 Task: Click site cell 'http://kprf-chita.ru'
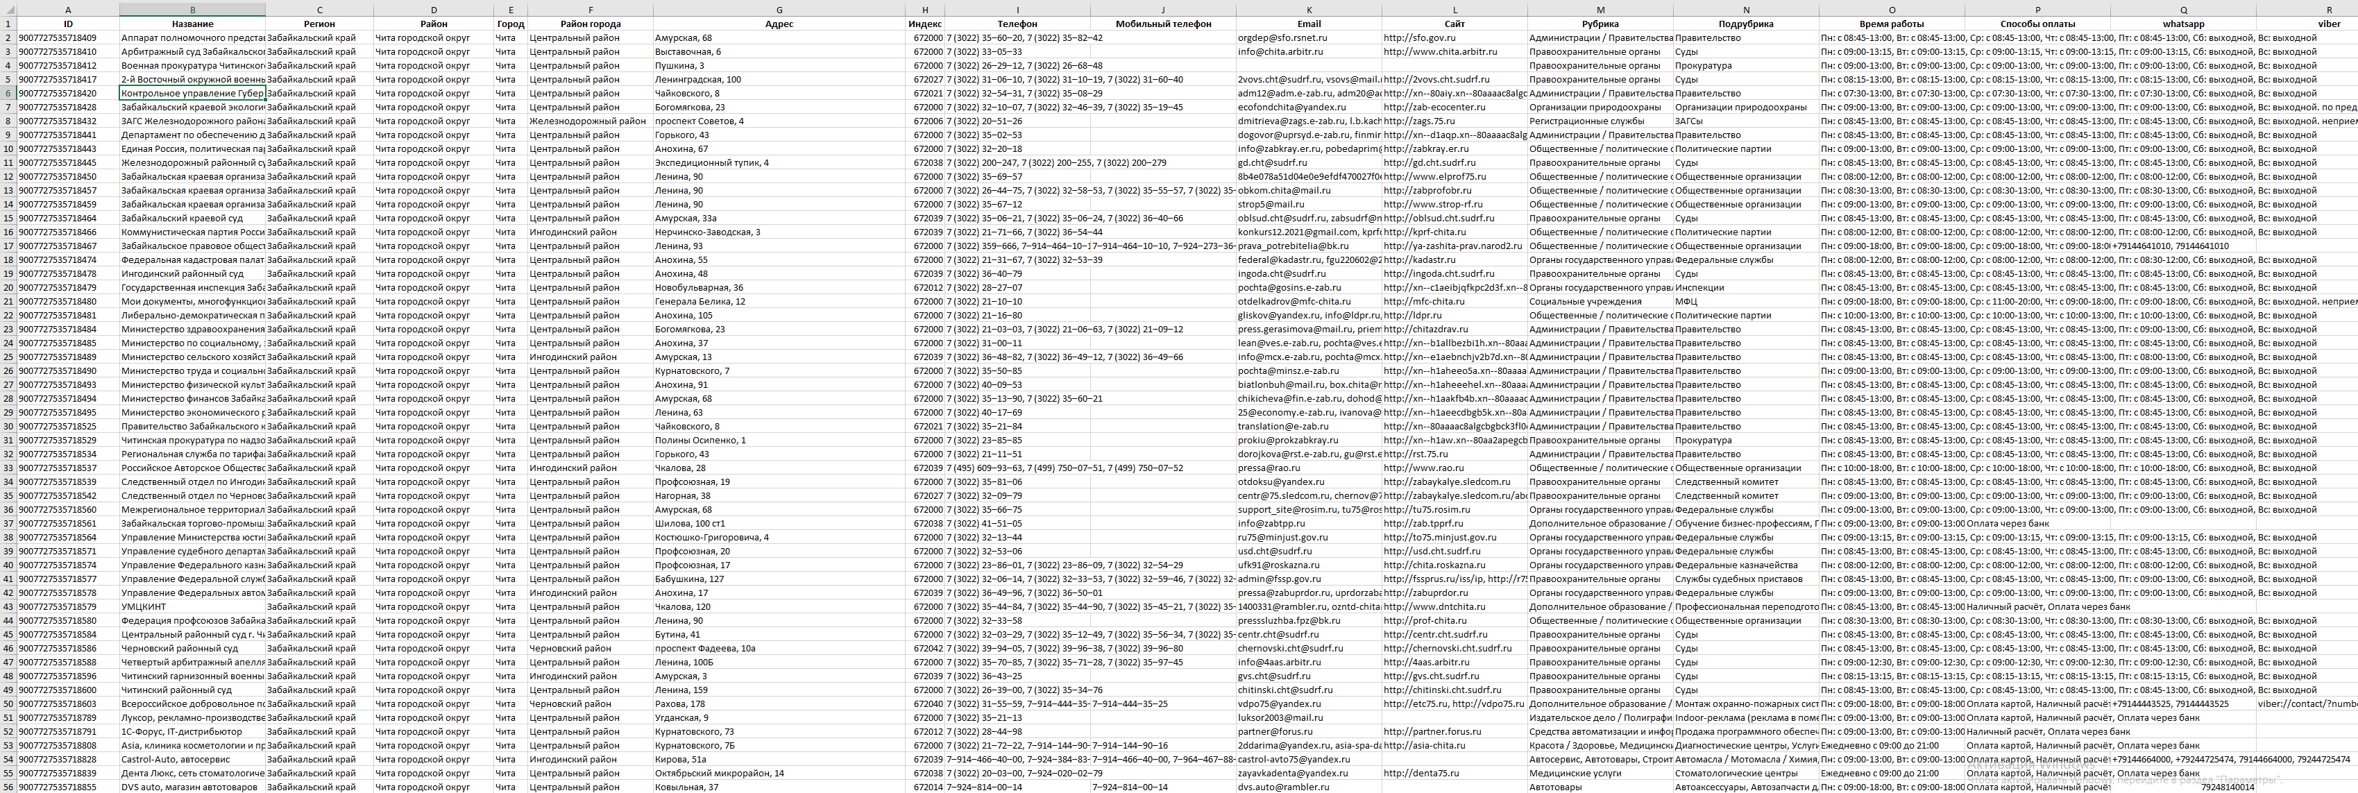click(x=1454, y=232)
